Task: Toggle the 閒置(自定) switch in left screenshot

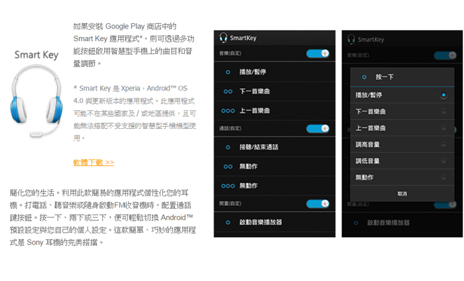Action: click(x=318, y=204)
